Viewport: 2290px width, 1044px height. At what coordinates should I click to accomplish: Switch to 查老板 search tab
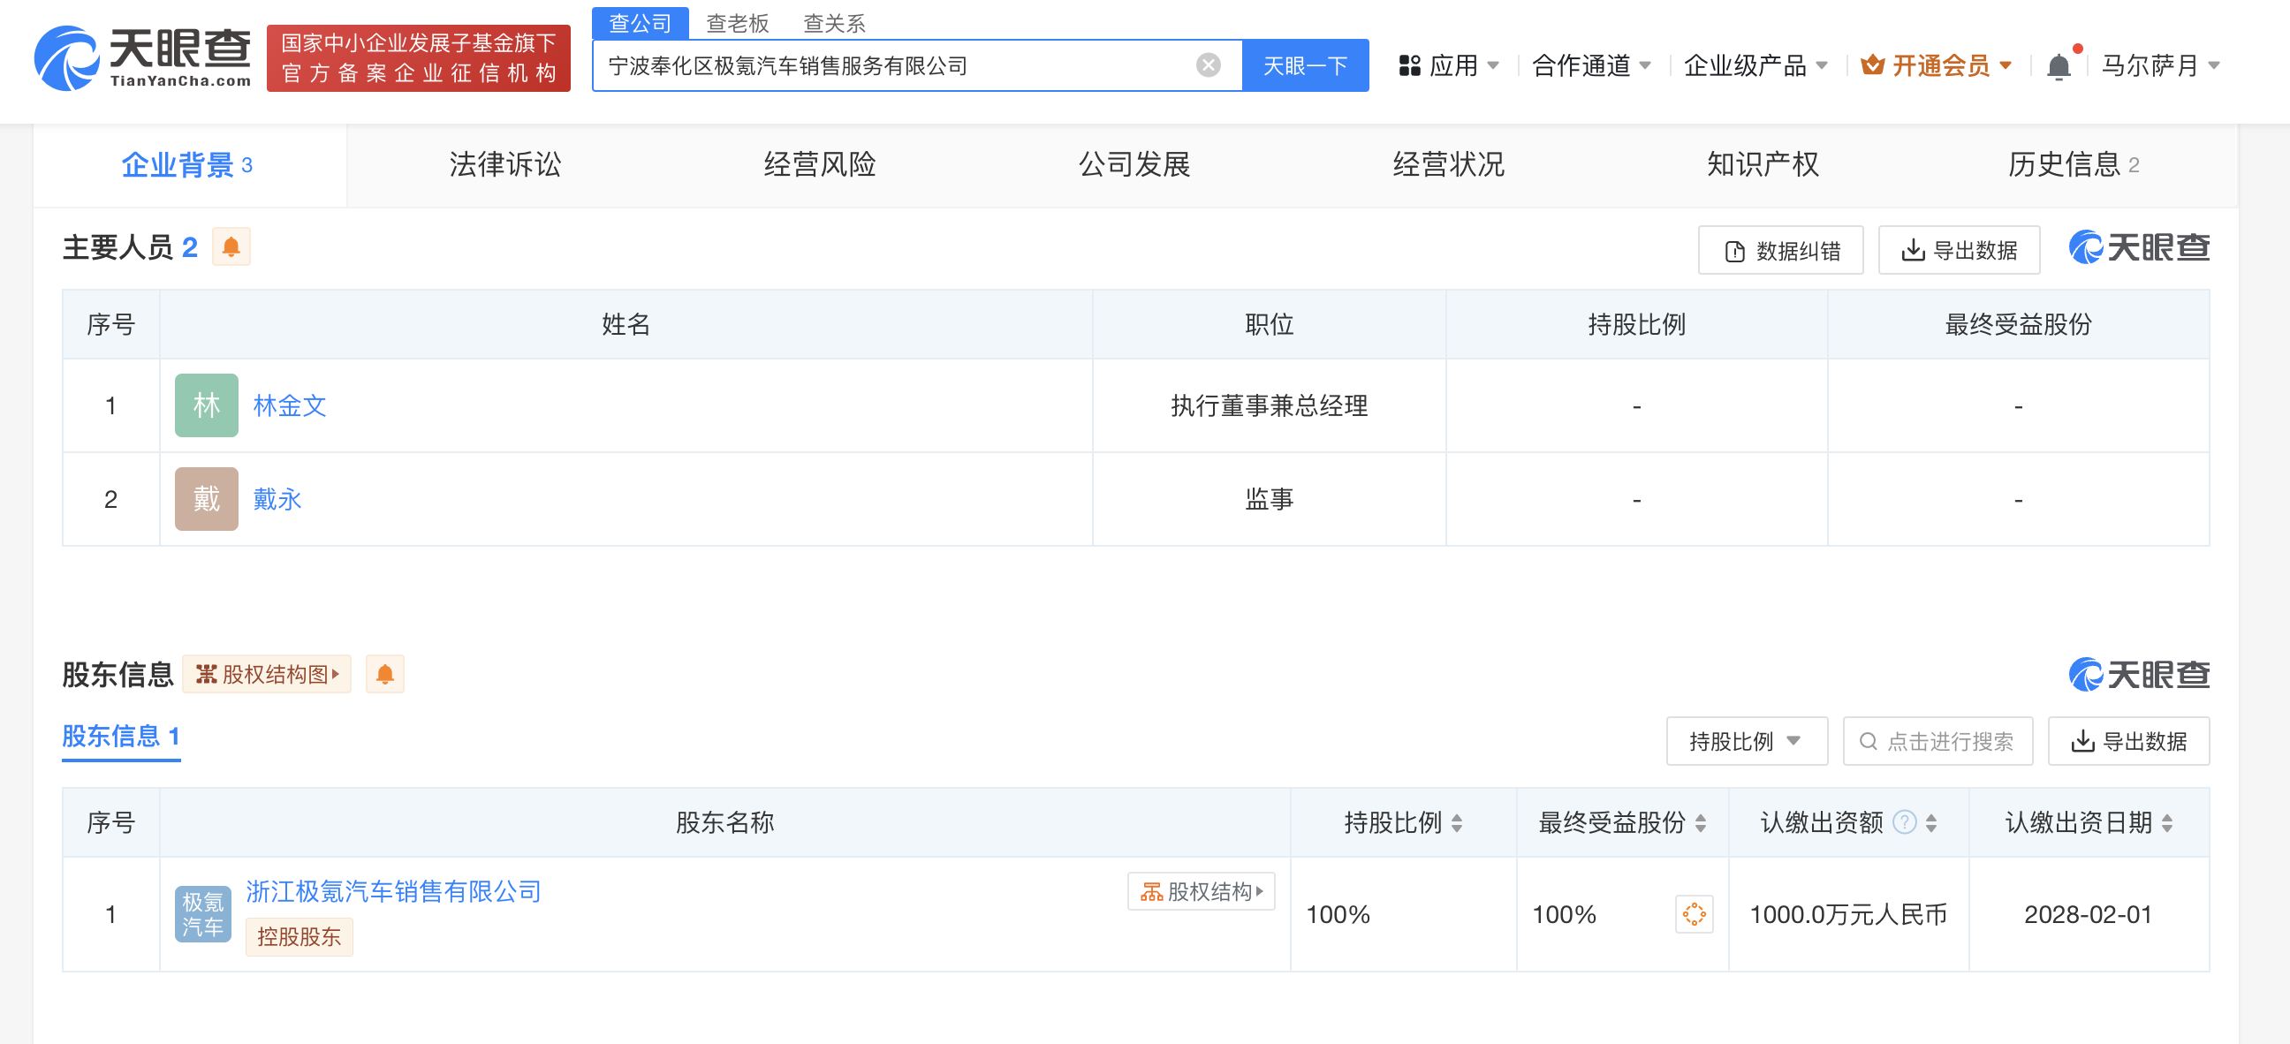point(737,23)
